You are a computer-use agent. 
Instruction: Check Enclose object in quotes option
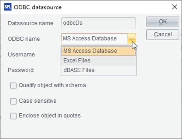(x=13, y=116)
